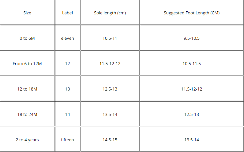
Task: Click the Label column header
Action: 67,13
